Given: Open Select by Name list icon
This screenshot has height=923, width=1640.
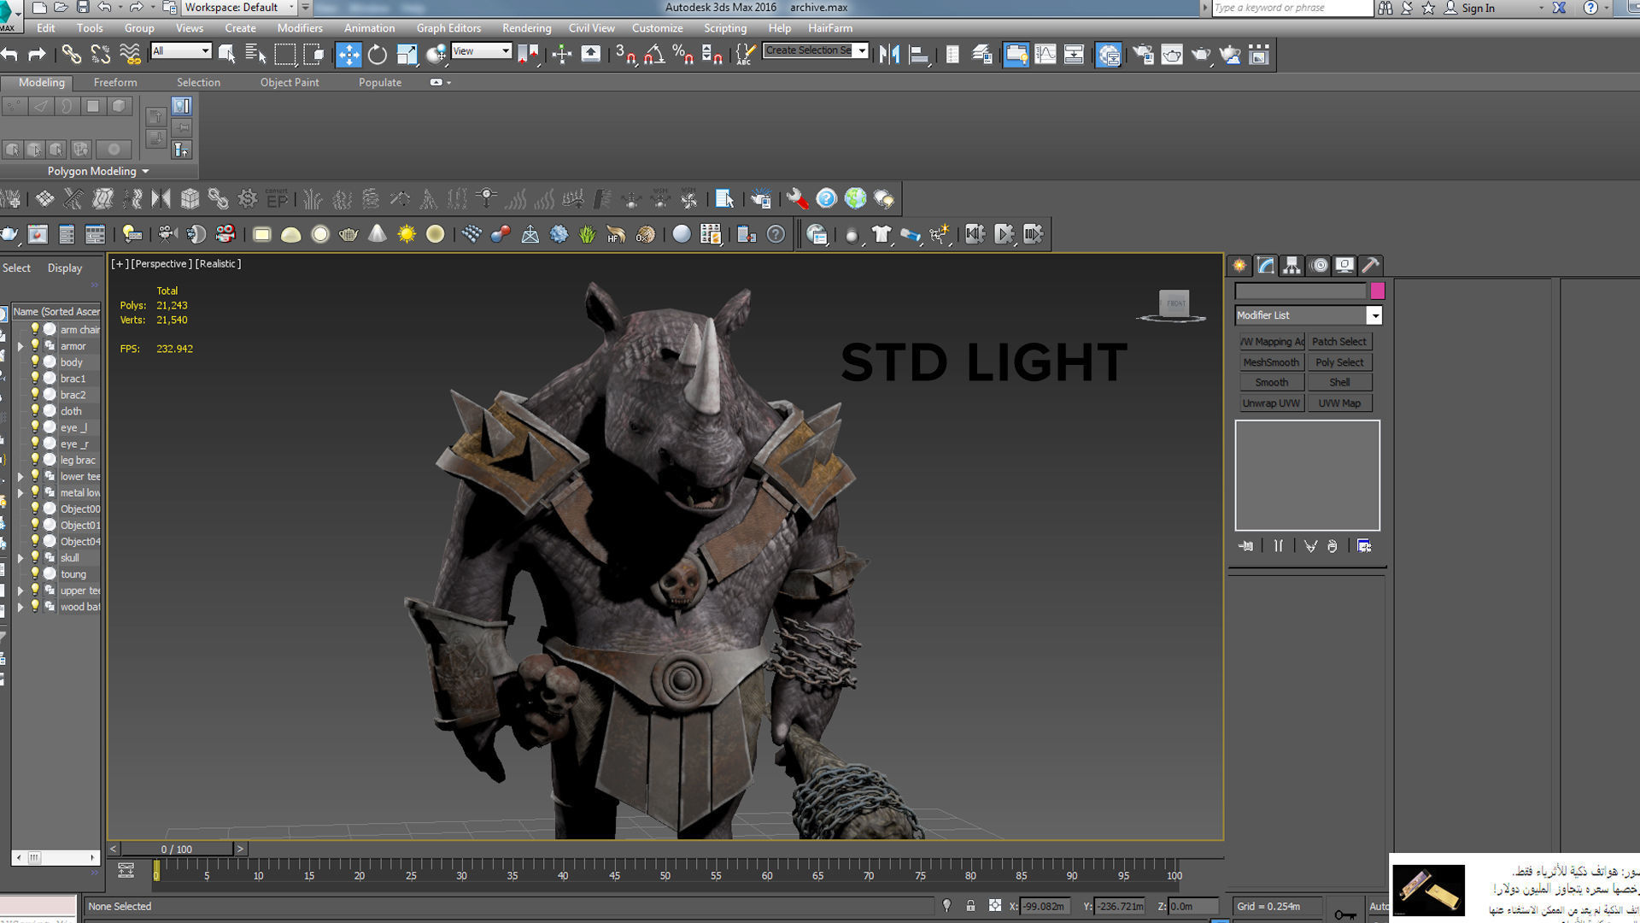Looking at the screenshot, I should (255, 55).
